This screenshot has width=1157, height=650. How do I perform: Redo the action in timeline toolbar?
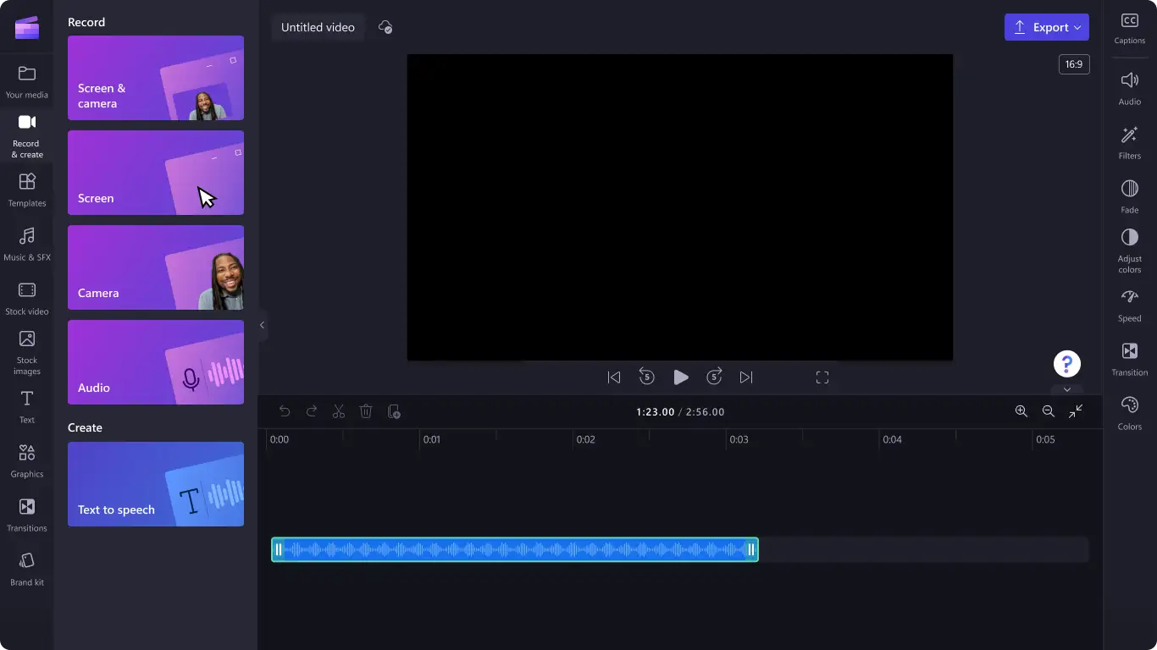312,411
